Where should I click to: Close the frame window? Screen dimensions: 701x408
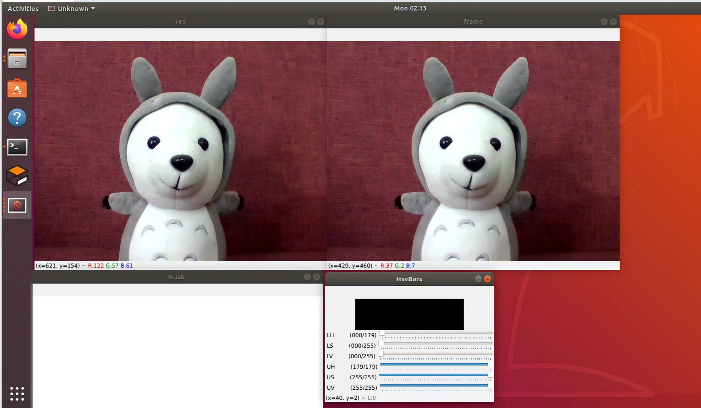(x=613, y=21)
